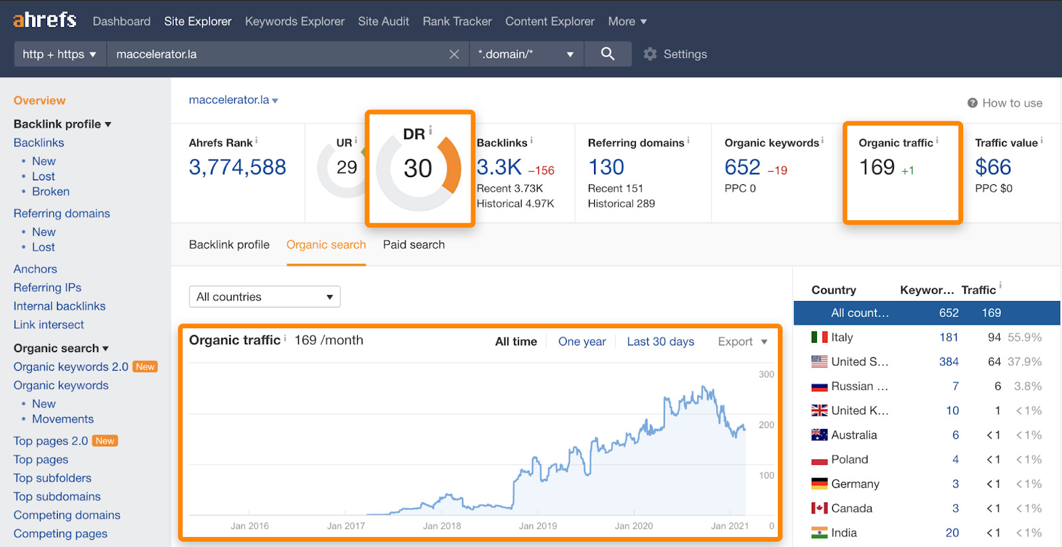The height and width of the screenshot is (547, 1062).
Task: Click the How to use help icon
Action: click(972, 103)
